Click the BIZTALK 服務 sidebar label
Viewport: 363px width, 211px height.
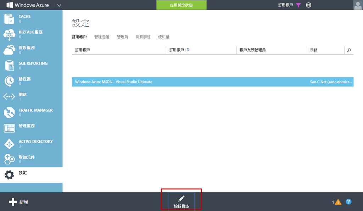coord(30,32)
